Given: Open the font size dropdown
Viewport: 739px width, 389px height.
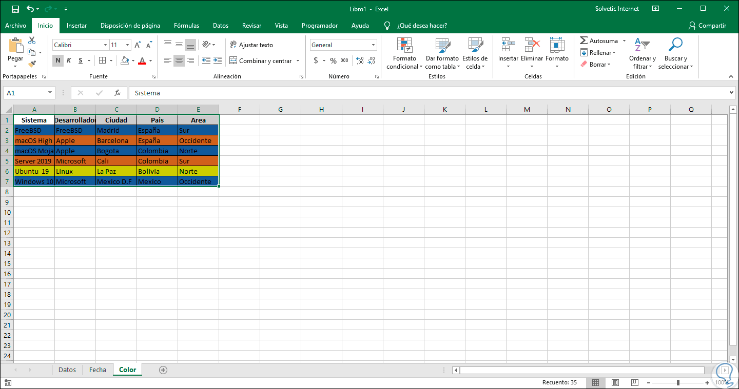Looking at the screenshot, I should coord(127,45).
